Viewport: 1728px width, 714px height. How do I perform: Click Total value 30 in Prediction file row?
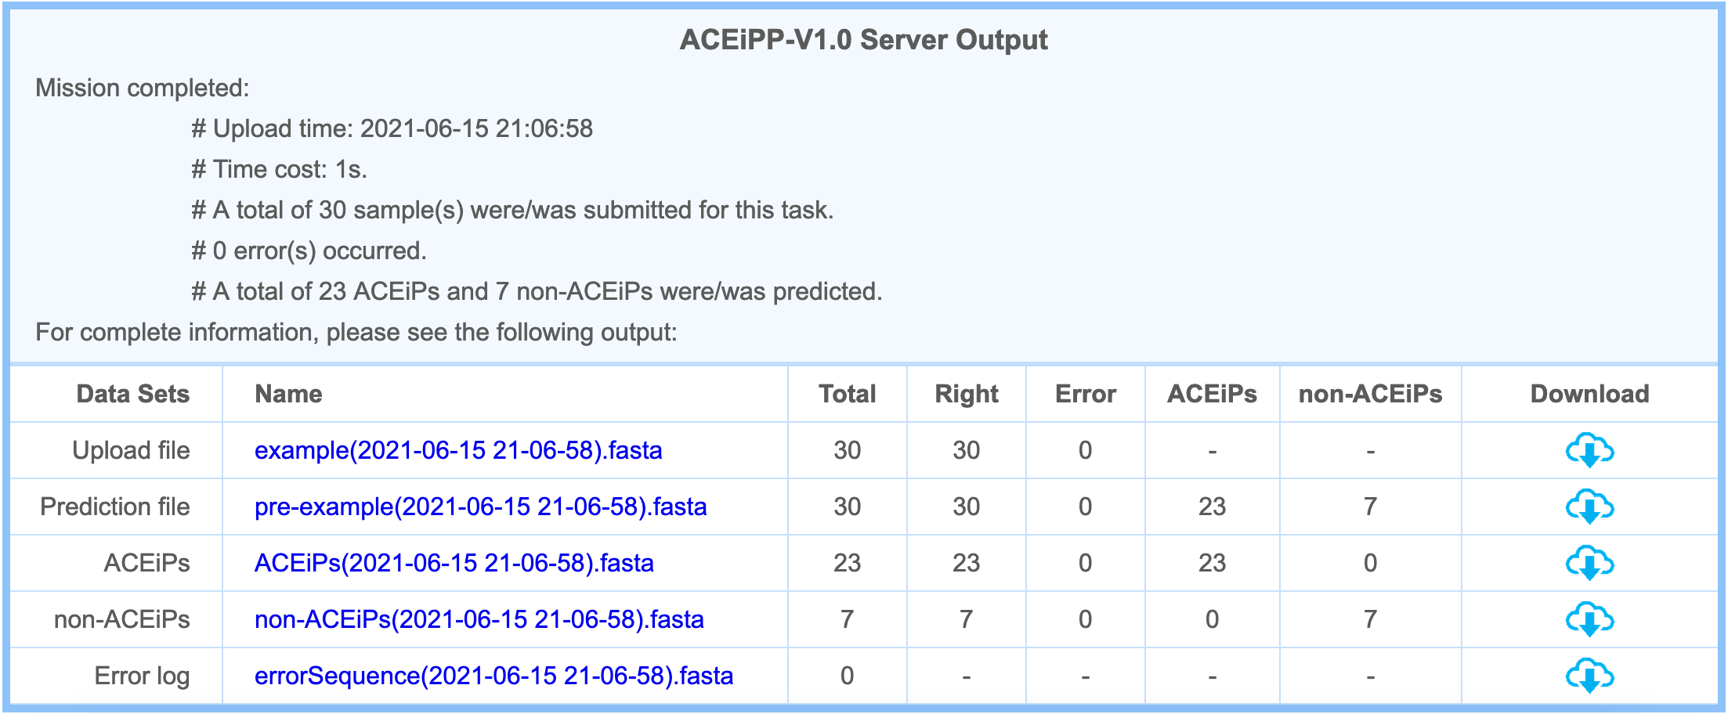click(848, 507)
